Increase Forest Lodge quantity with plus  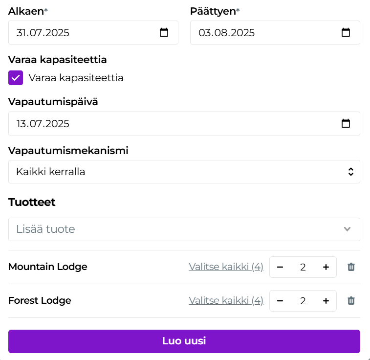point(326,301)
